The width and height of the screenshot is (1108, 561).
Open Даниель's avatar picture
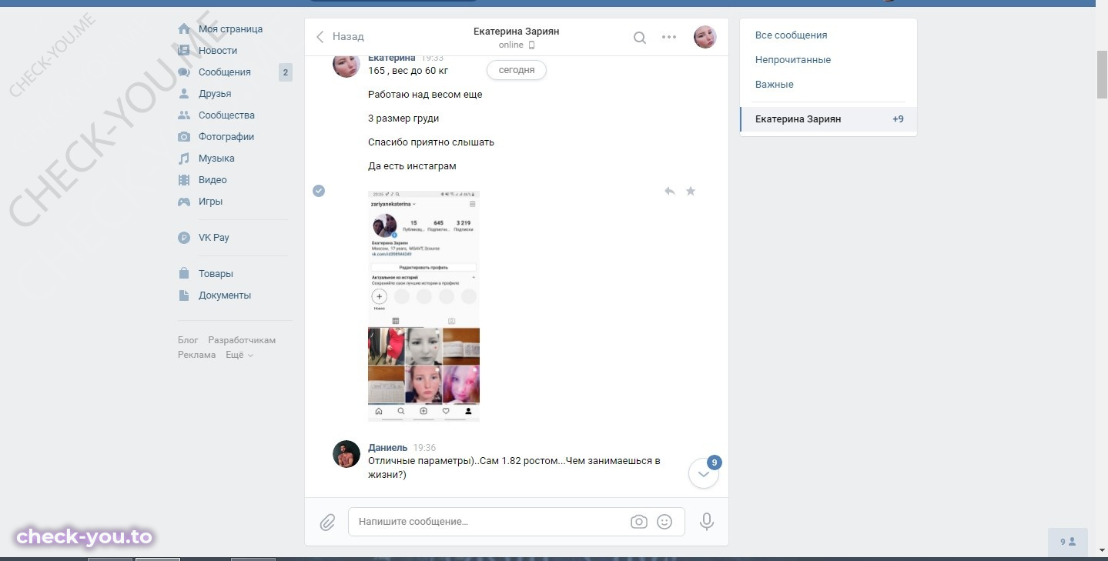pyautogui.click(x=346, y=454)
